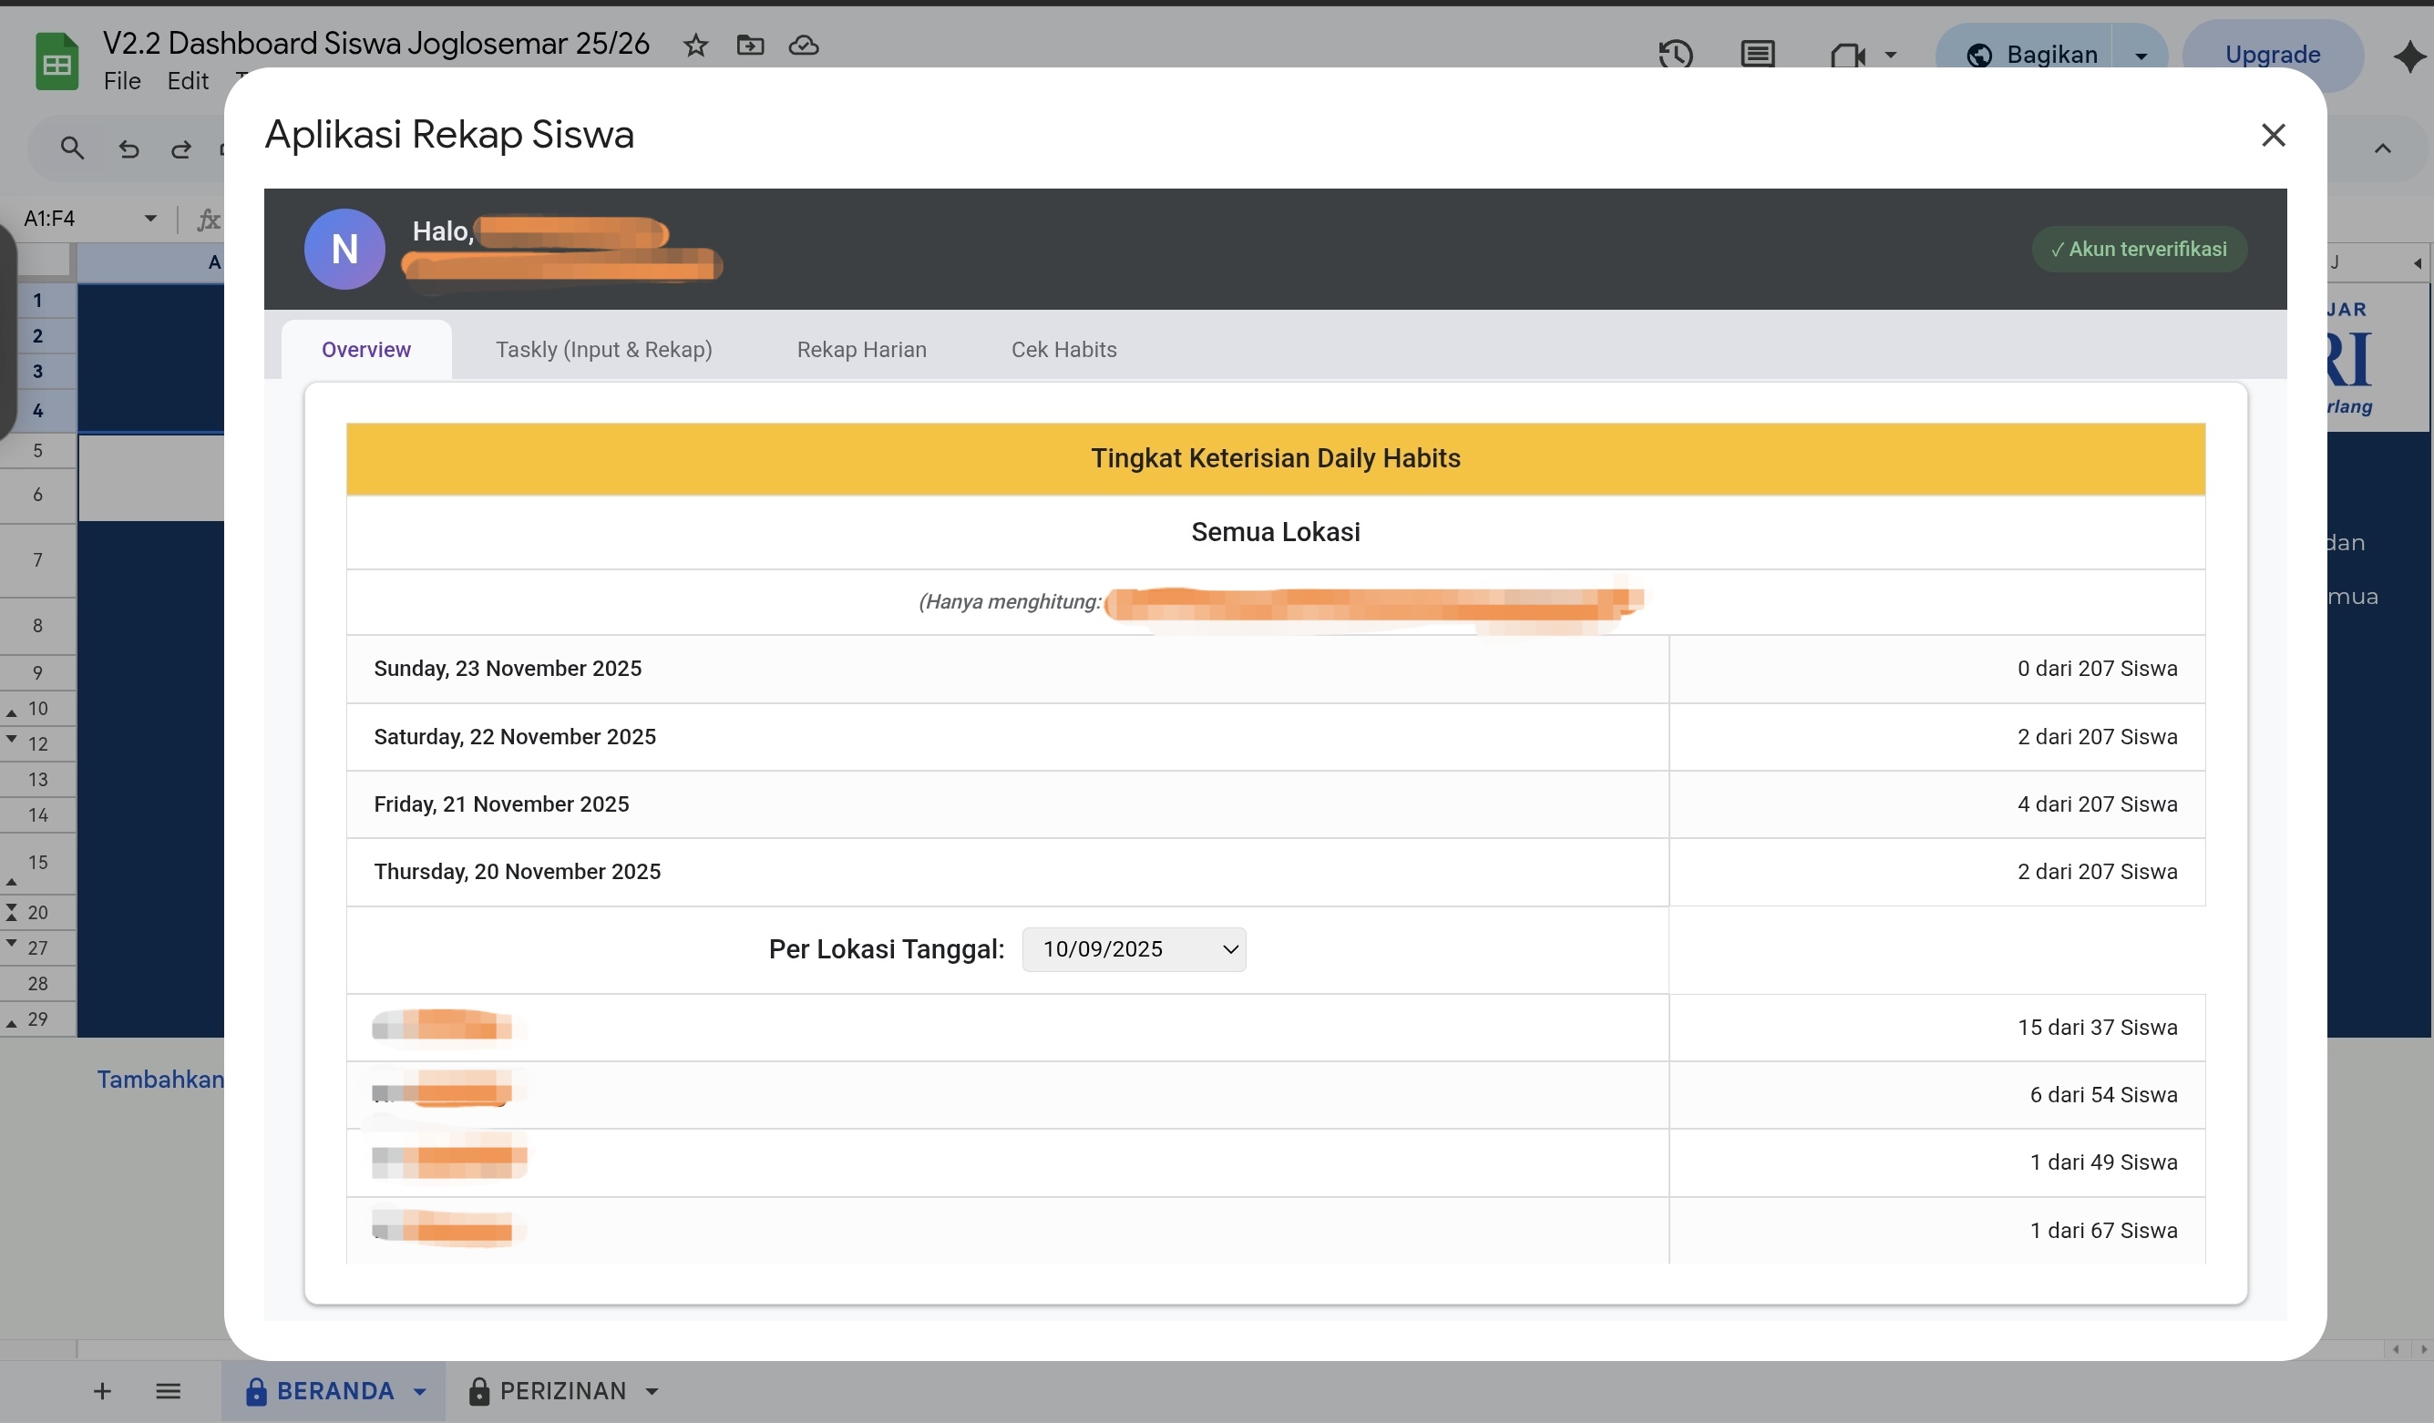
Task: Select the Cek Habits tab
Action: pos(1063,350)
